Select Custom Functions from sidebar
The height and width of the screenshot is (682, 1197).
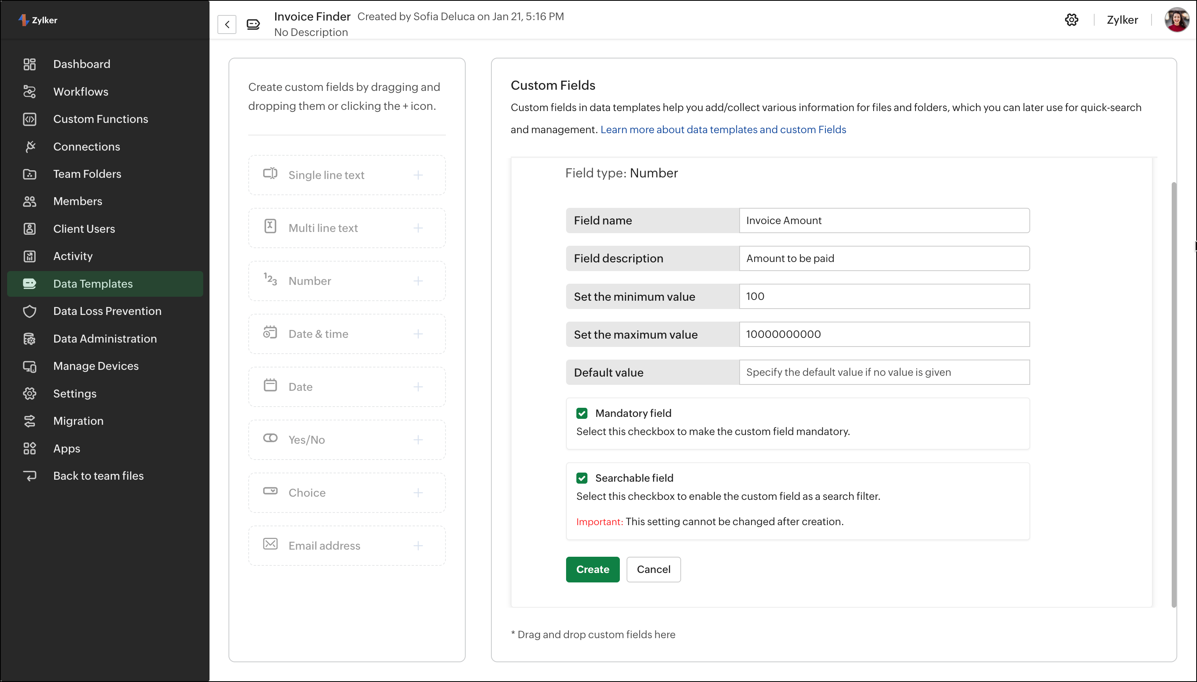tap(100, 119)
